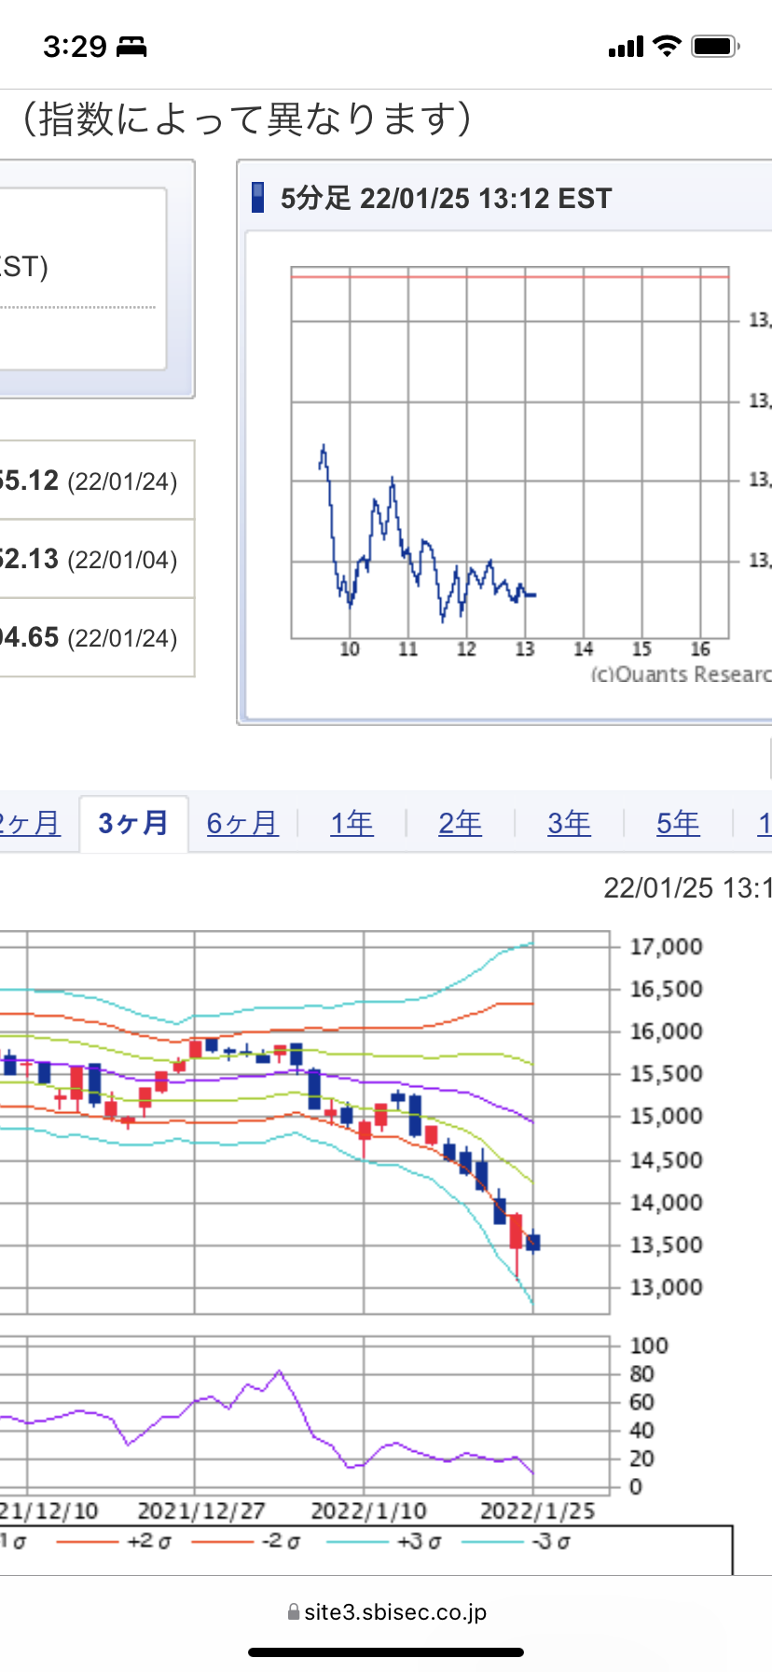Tap the home indicator bar at bottom
This screenshot has height=1672, width=772.
tap(386, 1651)
